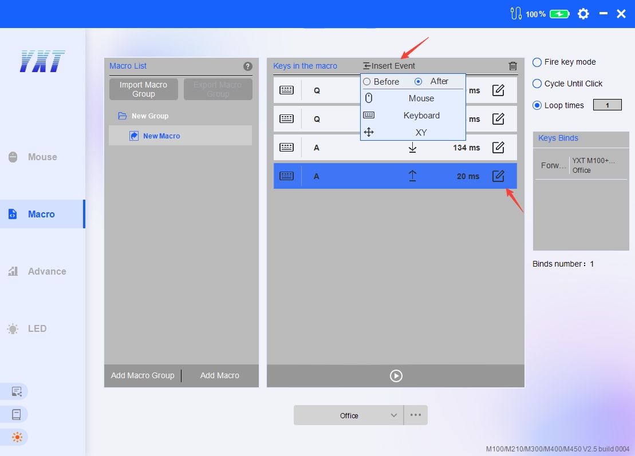635x456 pixels.
Task: Edit the highlighted A key-up event
Action: (498, 176)
